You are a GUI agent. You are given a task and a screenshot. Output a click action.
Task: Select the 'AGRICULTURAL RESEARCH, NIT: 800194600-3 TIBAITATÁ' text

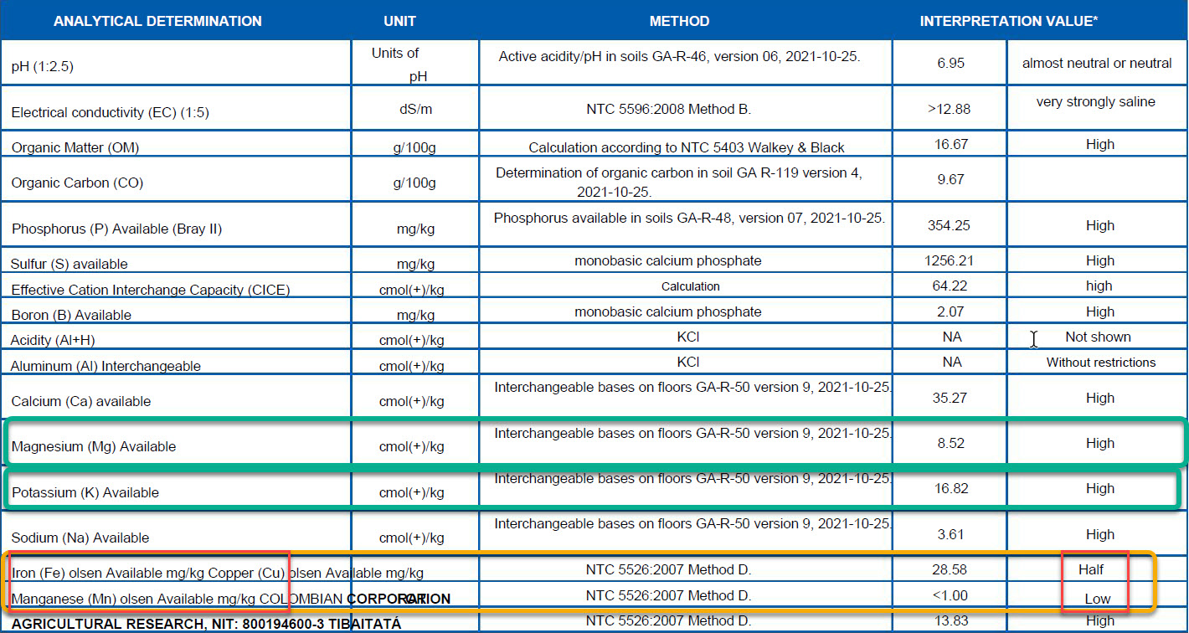tap(206, 624)
